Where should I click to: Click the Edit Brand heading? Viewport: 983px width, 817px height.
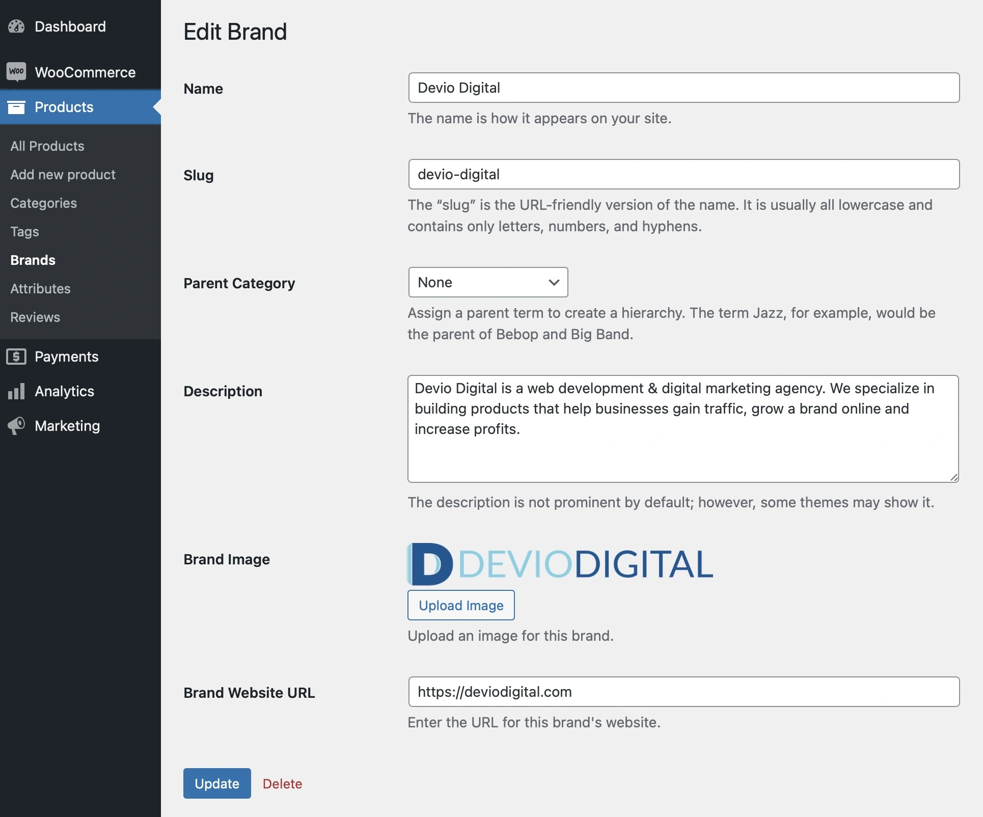pos(235,32)
